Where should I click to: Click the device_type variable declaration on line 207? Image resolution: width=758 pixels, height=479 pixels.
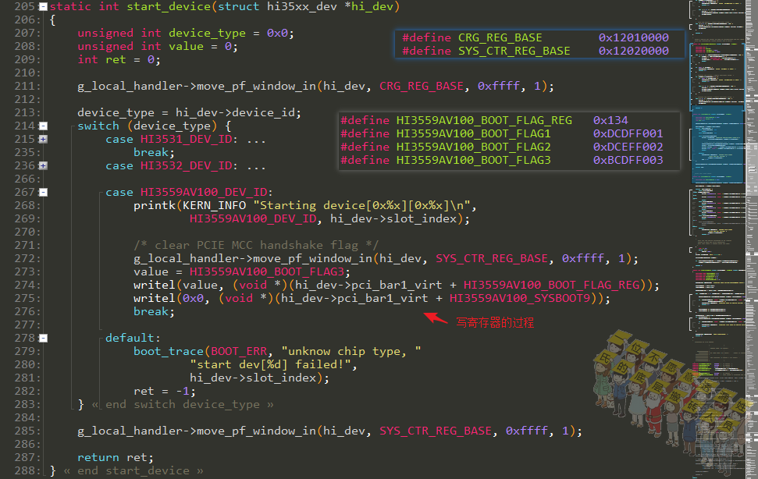[207, 34]
